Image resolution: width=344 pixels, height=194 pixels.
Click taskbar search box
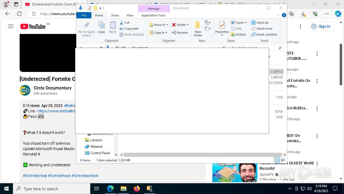(52, 189)
